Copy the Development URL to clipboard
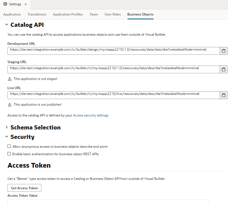 pos(224,51)
